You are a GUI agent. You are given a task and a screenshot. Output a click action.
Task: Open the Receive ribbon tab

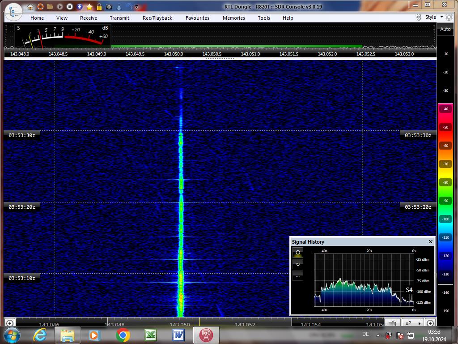(89, 18)
